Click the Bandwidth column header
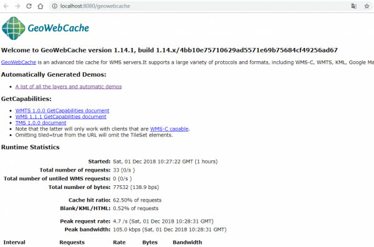 [187, 243]
